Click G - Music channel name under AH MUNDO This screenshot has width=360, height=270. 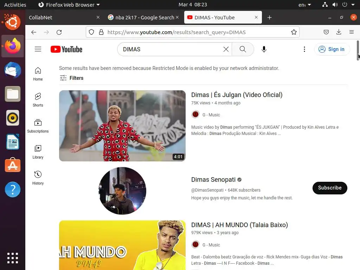211,245
